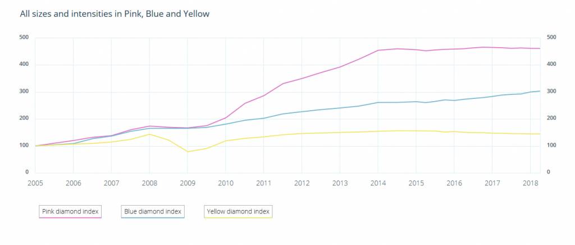Click the 2011 x-axis label
Image resolution: width=575 pixels, height=245 pixels.
point(264,183)
